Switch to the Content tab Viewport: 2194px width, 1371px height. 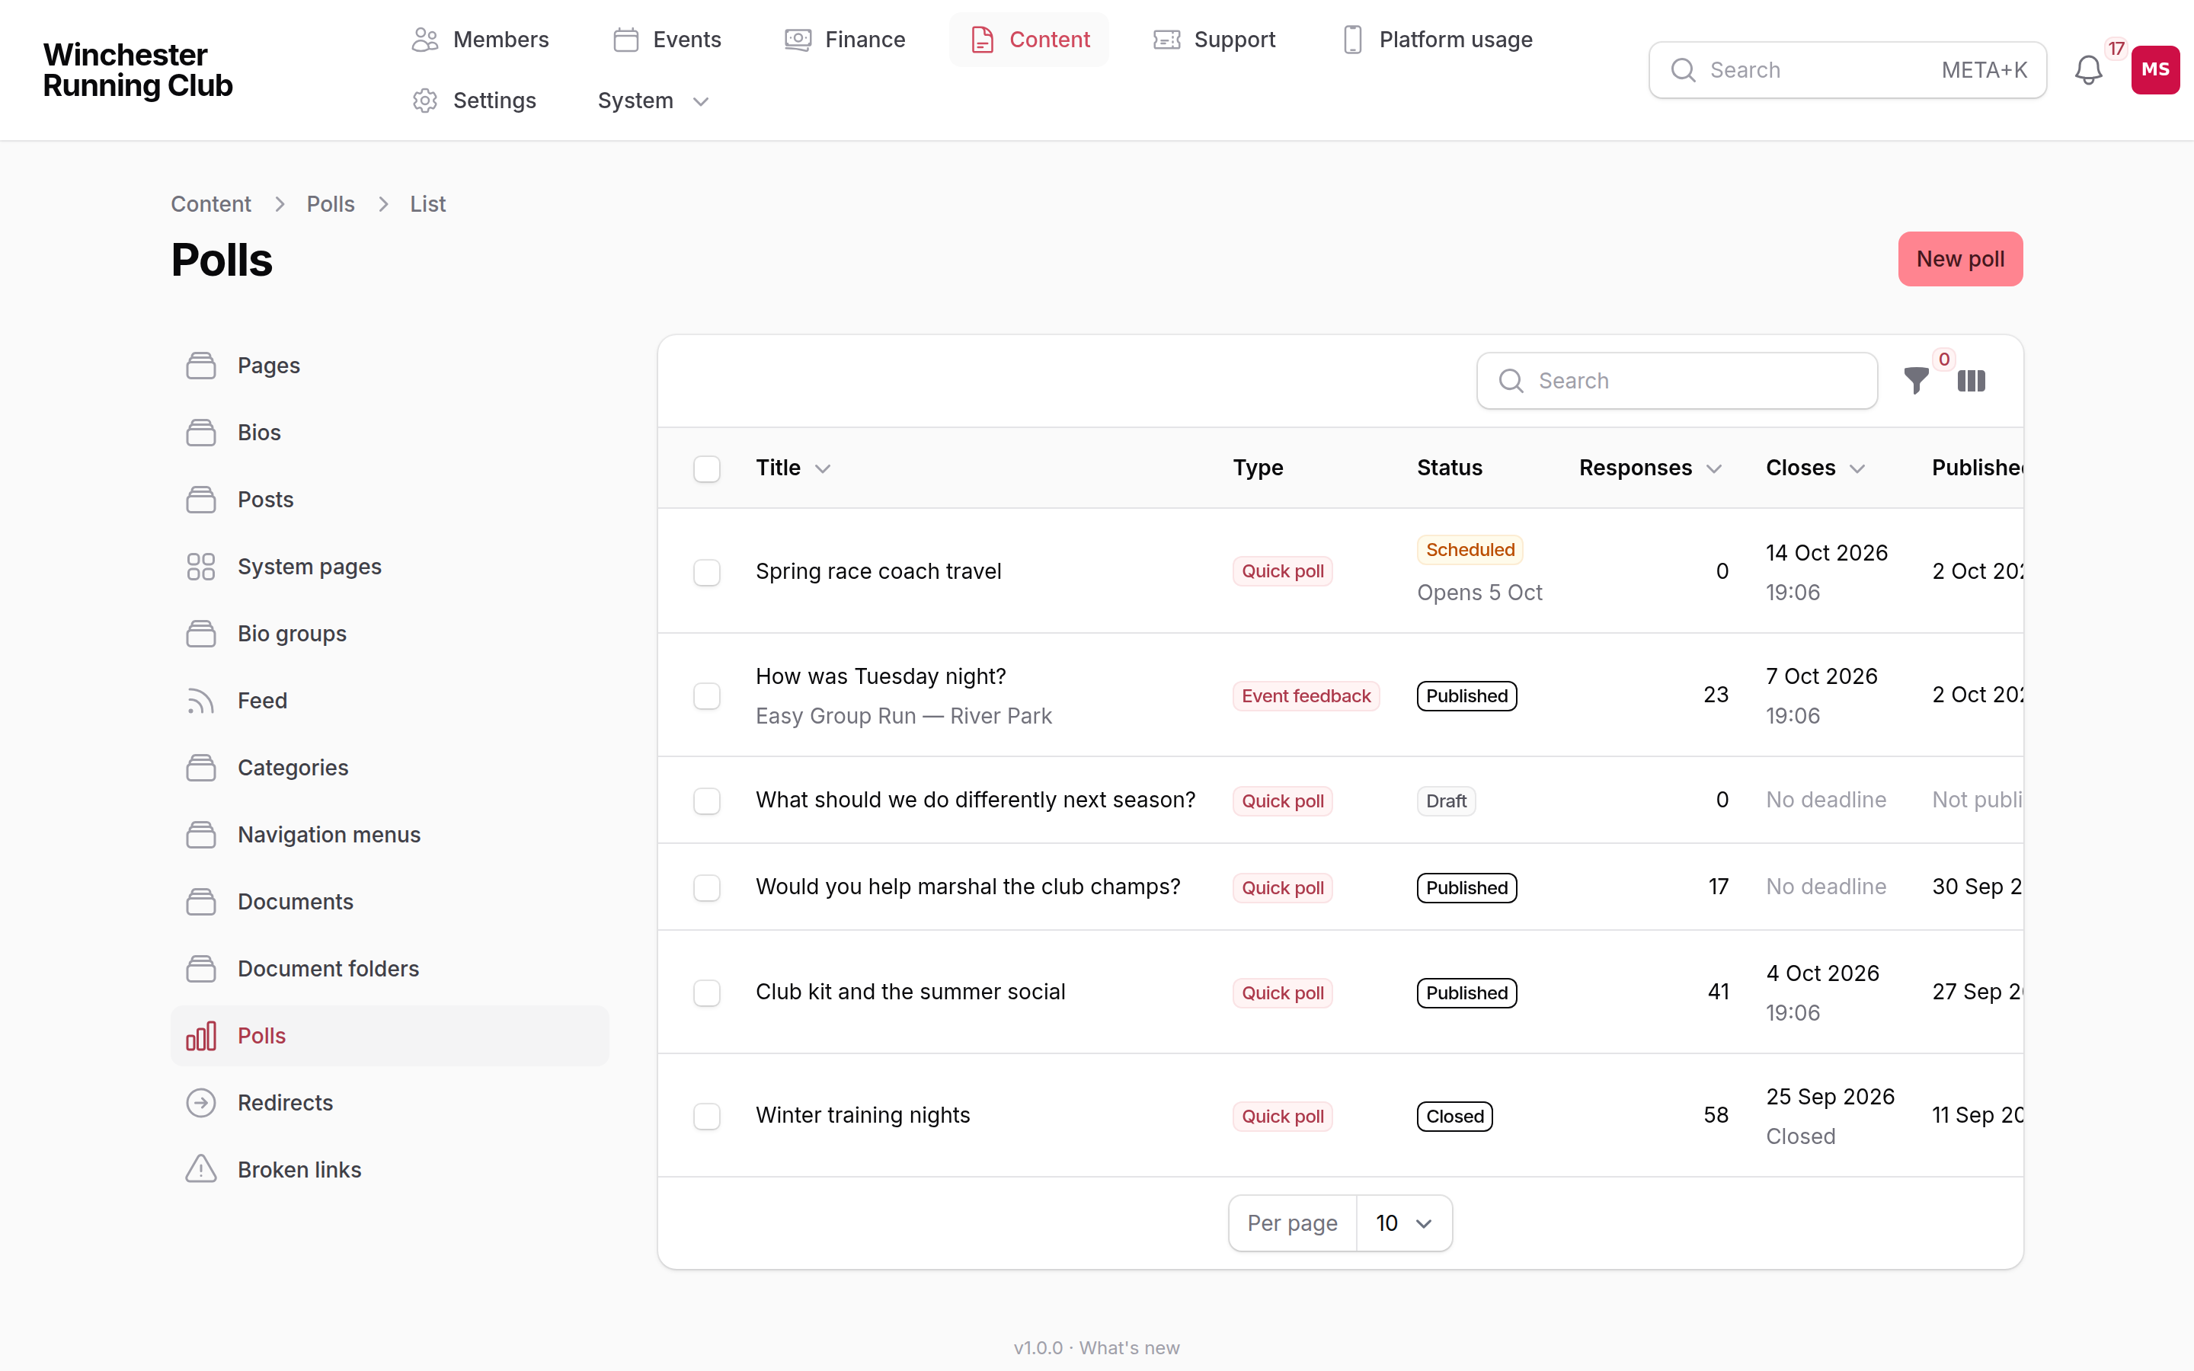point(1029,40)
